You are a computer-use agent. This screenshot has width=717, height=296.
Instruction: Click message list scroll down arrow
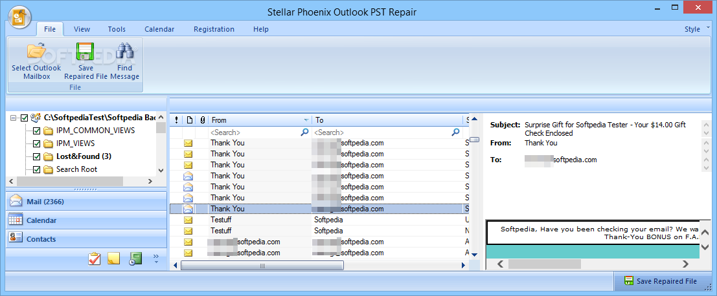click(474, 255)
